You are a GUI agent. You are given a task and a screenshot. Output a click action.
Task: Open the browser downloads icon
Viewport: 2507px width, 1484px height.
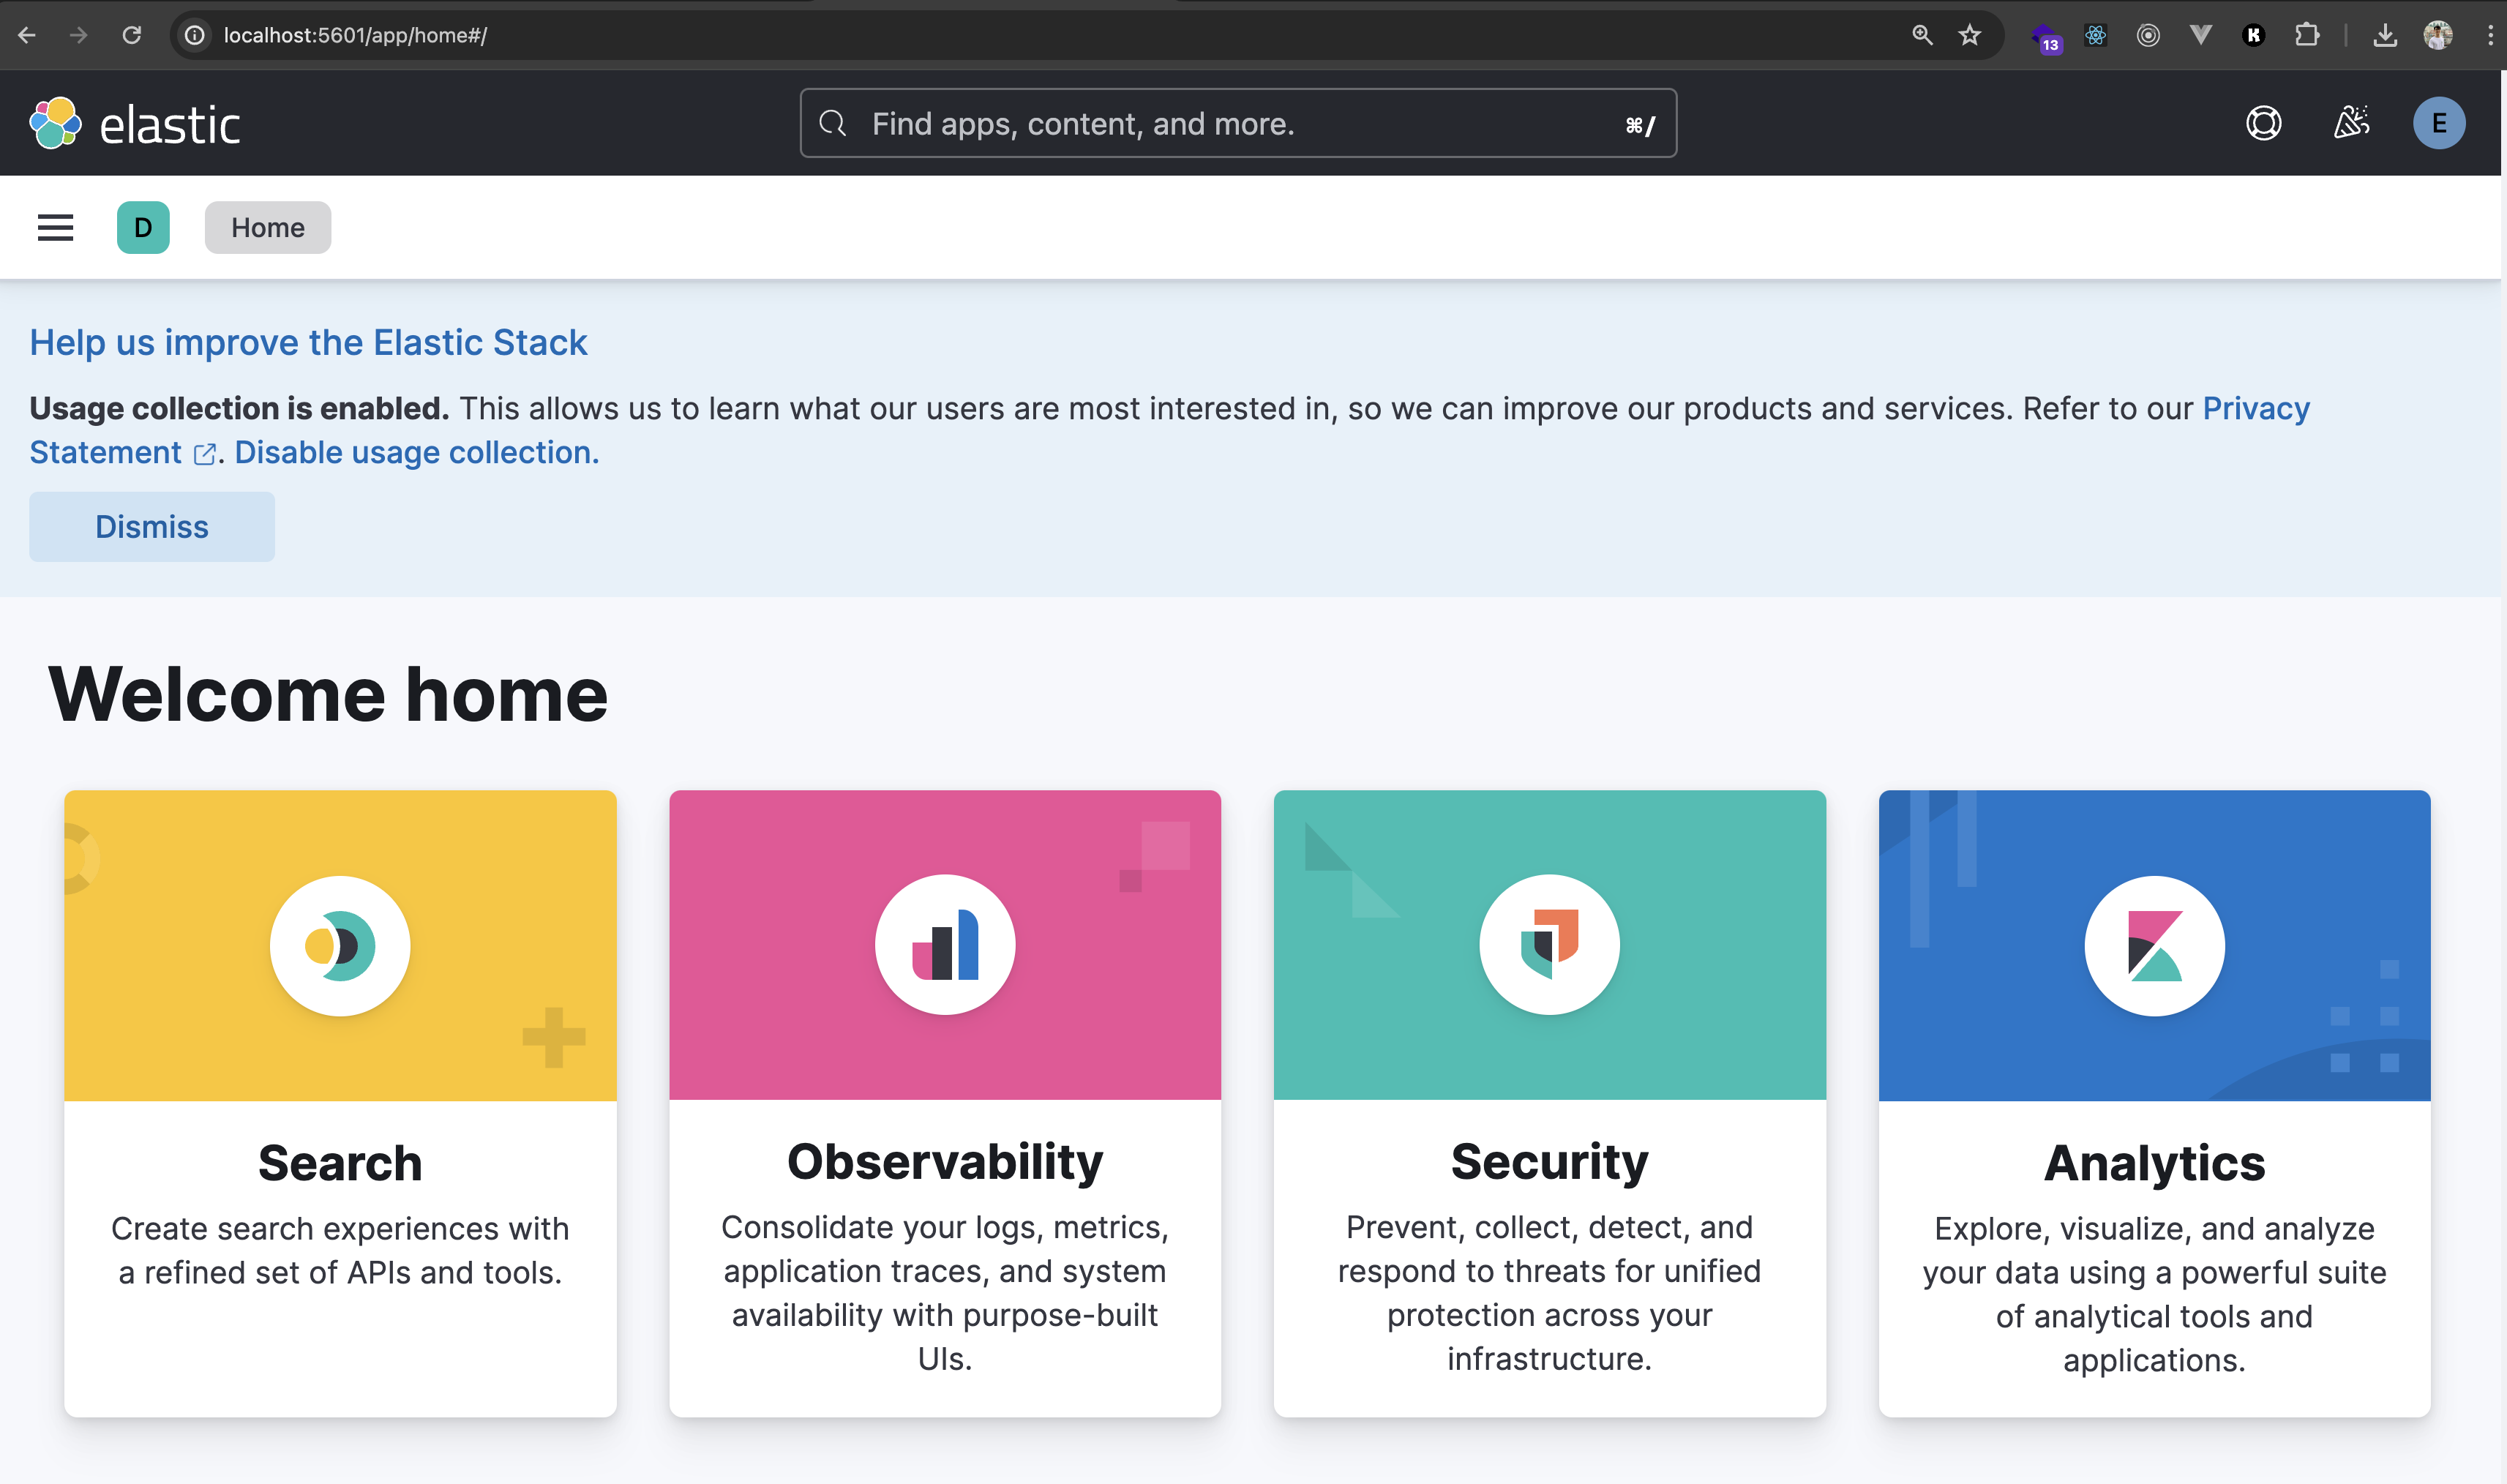click(x=2387, y=35)
